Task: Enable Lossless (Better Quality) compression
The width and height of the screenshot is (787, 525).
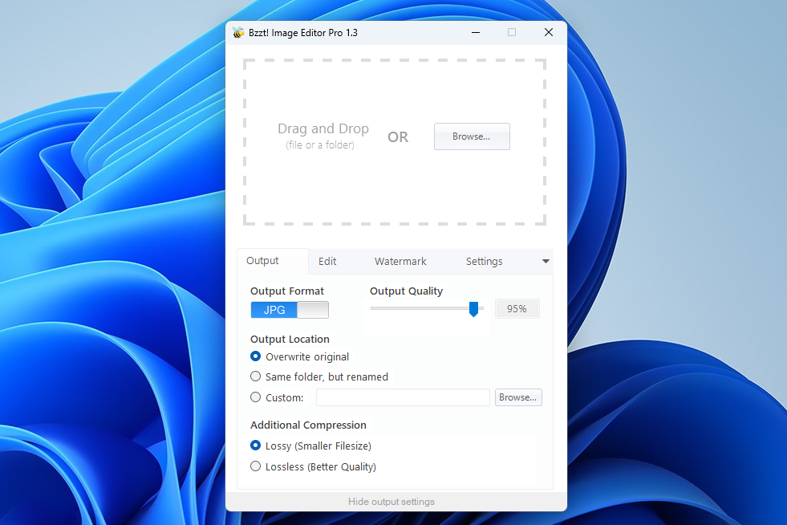Action: pos(255,466)
